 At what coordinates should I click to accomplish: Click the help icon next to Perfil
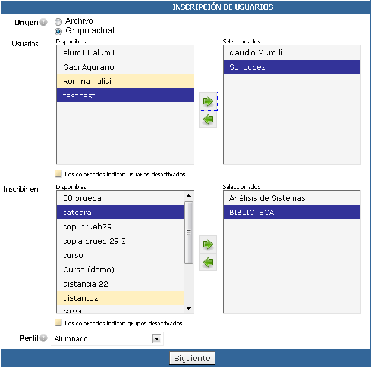pos(43,338)
